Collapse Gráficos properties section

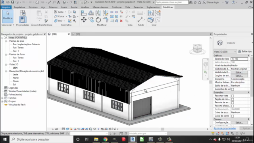tap(248, 56)
